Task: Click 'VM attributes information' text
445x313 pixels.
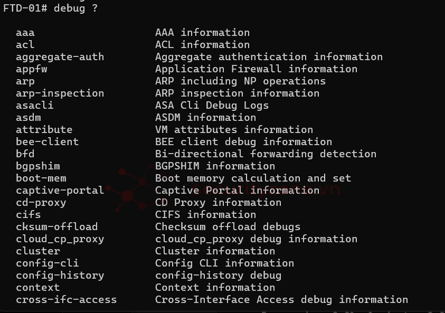Action: coord(234,130)
